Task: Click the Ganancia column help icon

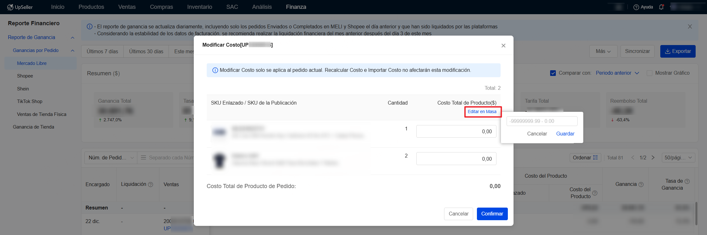Action: (x=641, y=185)
